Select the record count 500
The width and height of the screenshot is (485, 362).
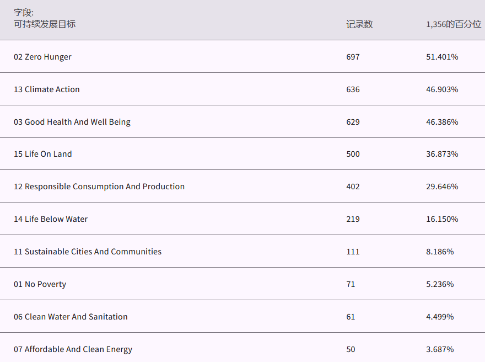pos(353,154)
